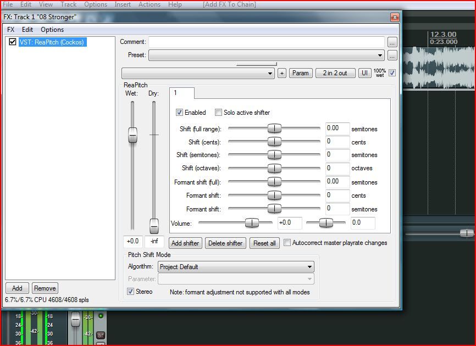Screen dimensions: 476x346
Task: Click the Add button below the FX list
Action: pos(17,288)
